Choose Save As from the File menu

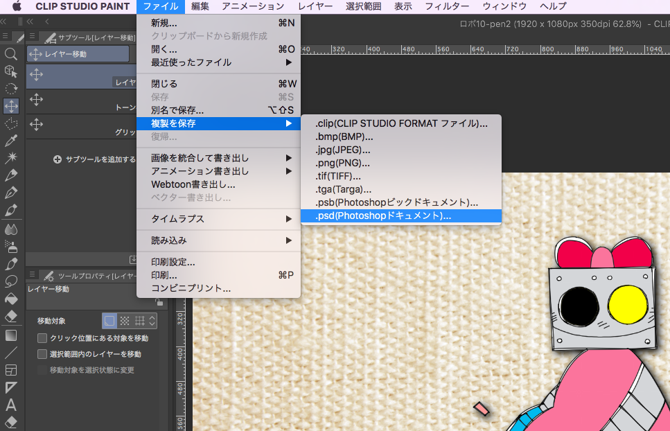[x=218, y=110]
